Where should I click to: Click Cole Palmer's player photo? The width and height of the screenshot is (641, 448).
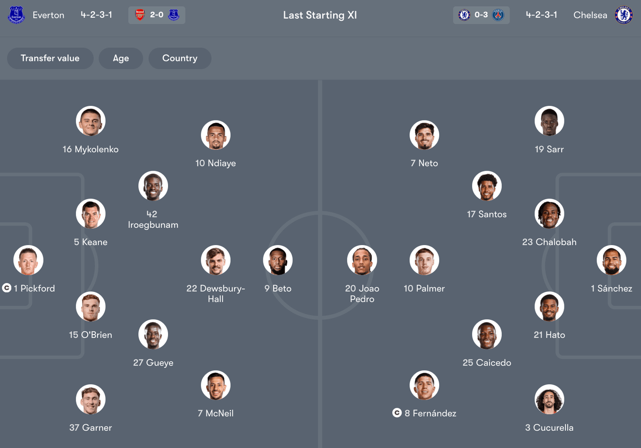(x=424, y=260)
